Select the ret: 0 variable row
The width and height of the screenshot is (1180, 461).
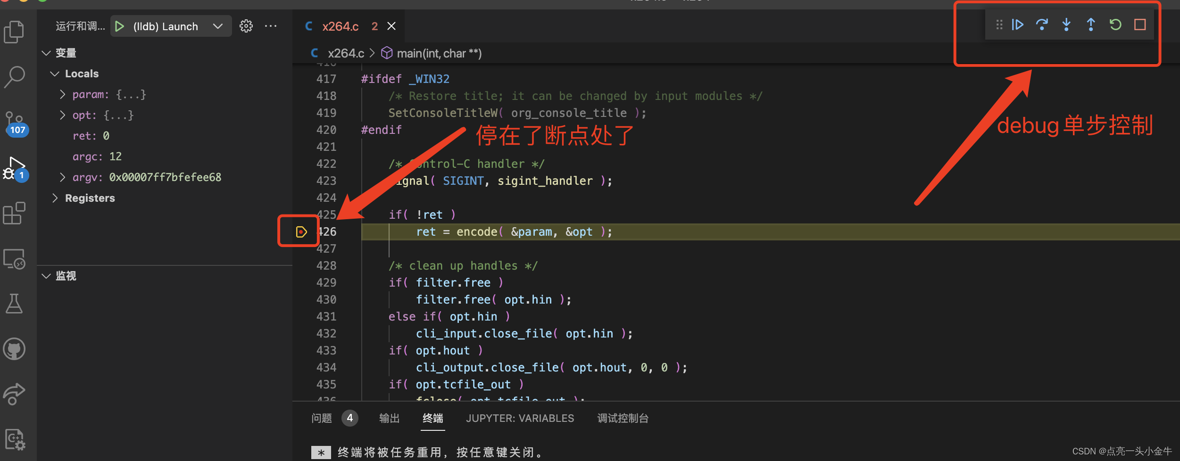[x=165, y=136]
